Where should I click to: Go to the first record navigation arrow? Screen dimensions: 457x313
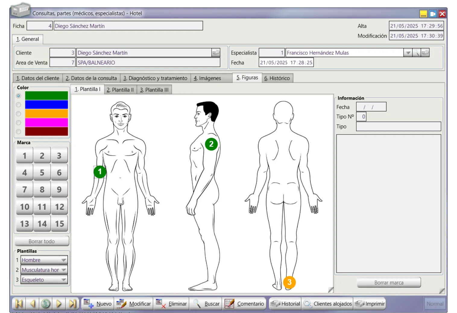[x=19, y=304]
